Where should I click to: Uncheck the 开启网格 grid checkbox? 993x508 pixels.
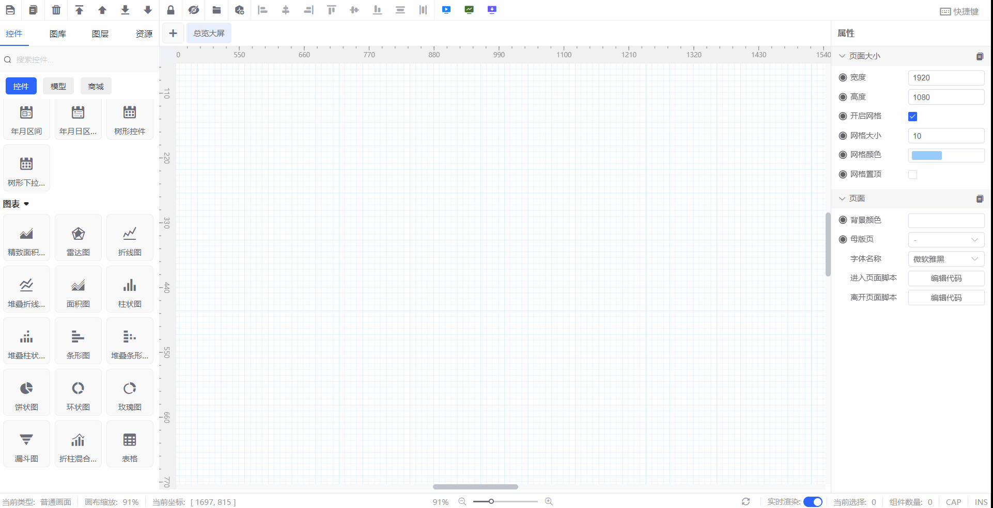pos(912,117)
